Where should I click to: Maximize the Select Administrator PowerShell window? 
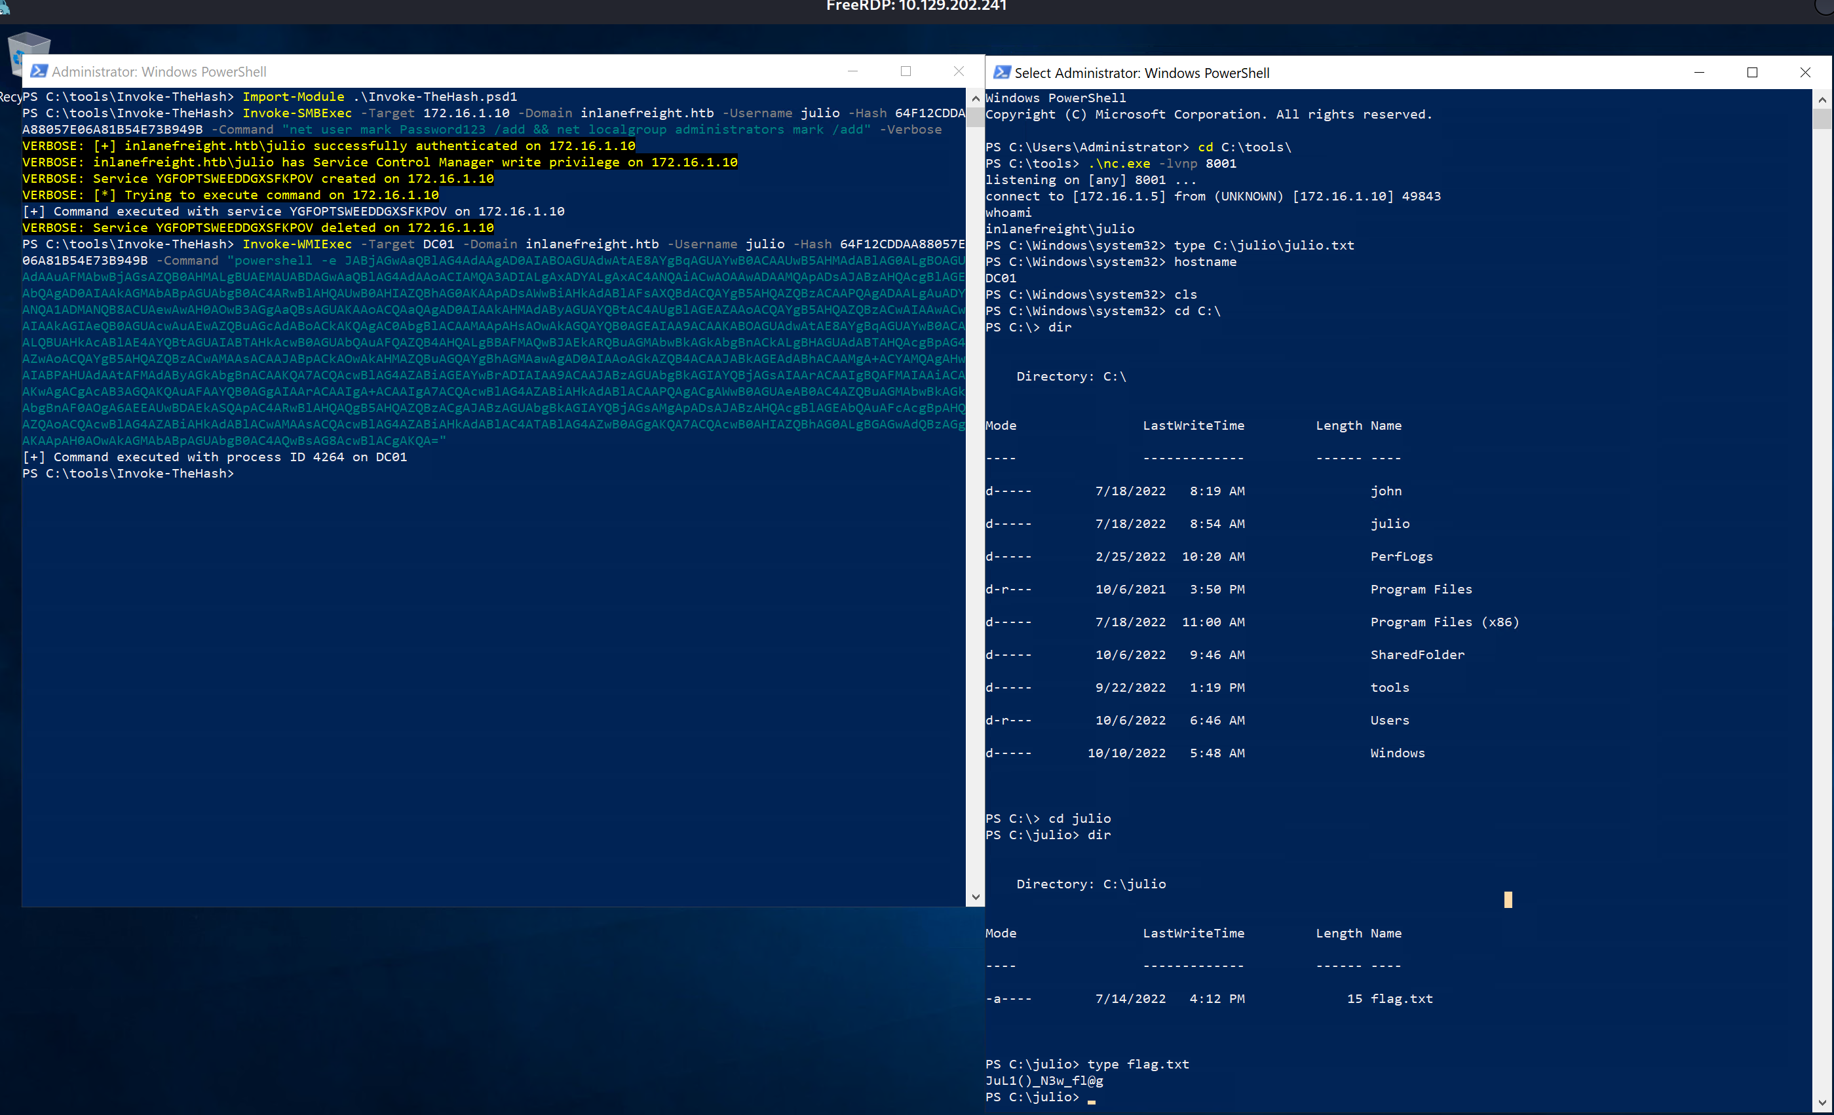1752,73
